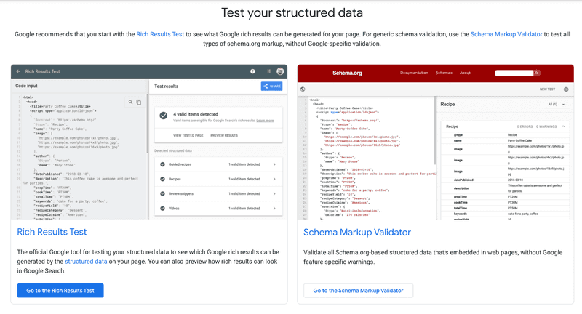Collapse the Recipe results panel chevron

click(x=563, y=126)
